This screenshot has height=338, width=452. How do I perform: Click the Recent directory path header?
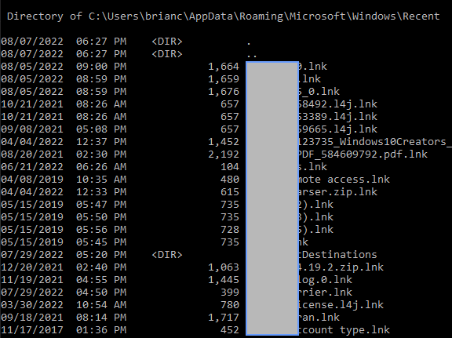223,16
